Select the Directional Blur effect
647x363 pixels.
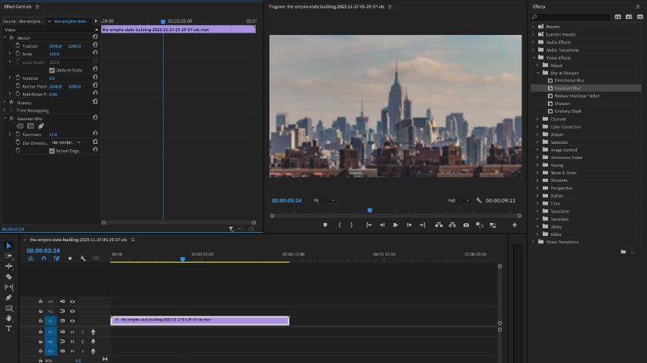(569, 81)
